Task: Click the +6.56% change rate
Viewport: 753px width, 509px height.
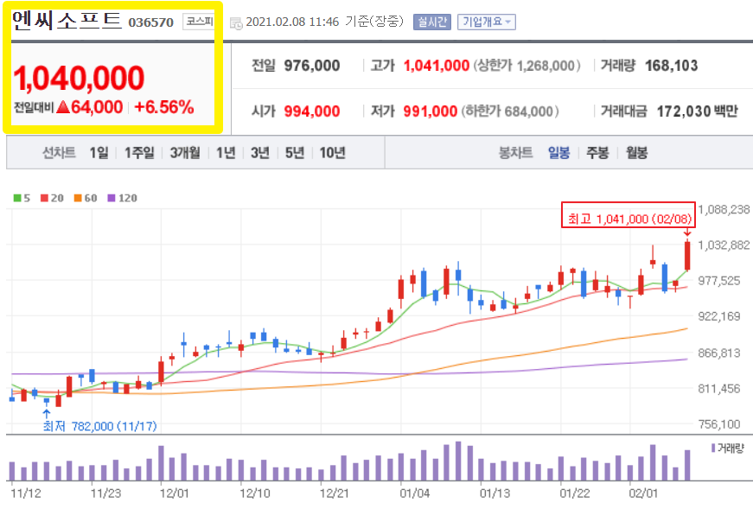Action: click(x=164, y=107)
